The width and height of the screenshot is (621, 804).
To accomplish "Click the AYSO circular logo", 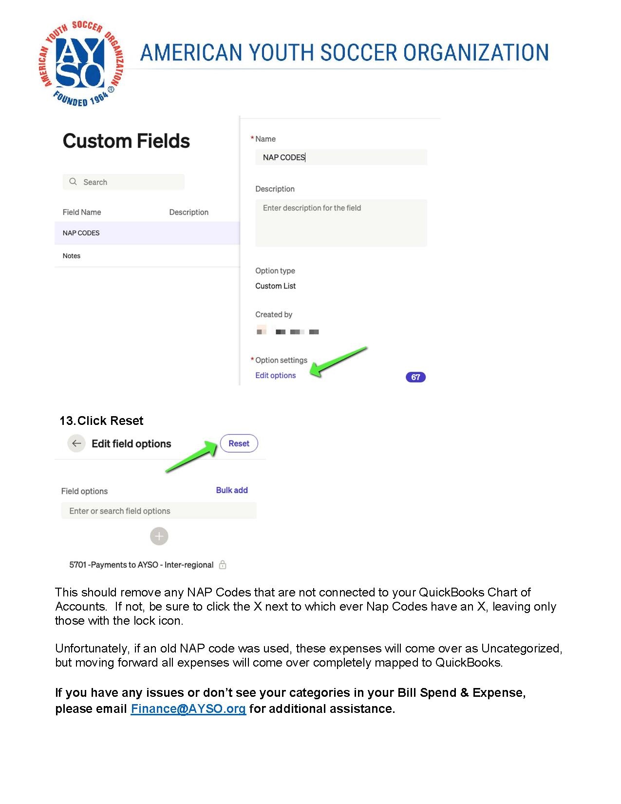I will pyautogui.click(x=80, y=63).
